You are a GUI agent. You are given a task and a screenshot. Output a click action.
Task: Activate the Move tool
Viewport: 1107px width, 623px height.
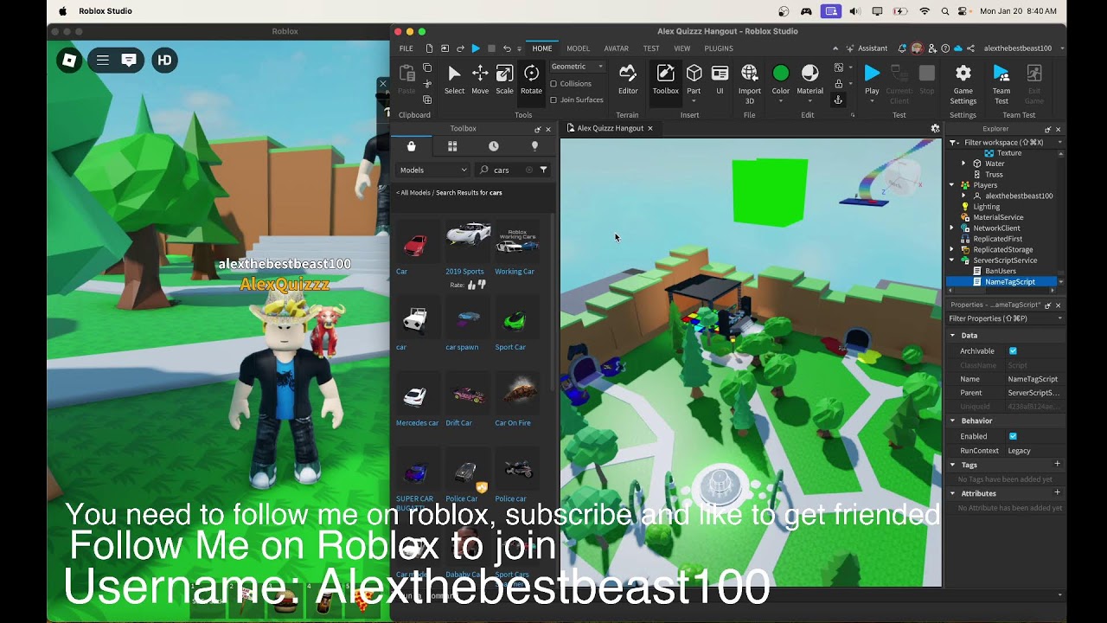pyautogui.click(x=480, y=80)
